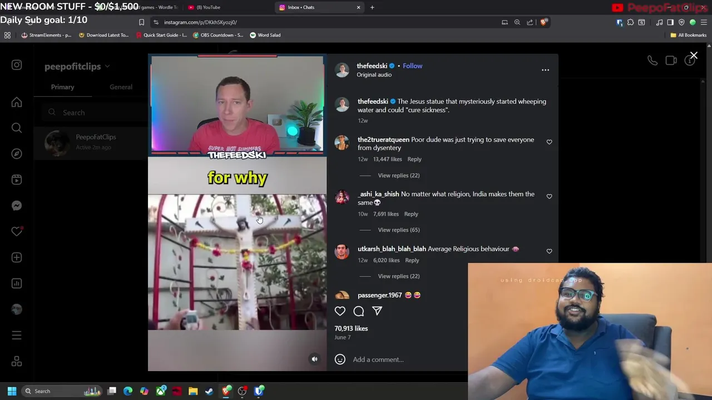
Task: Open the browser main menu
Action: point(704,22)
